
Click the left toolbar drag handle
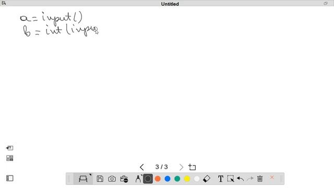[69, 179]
